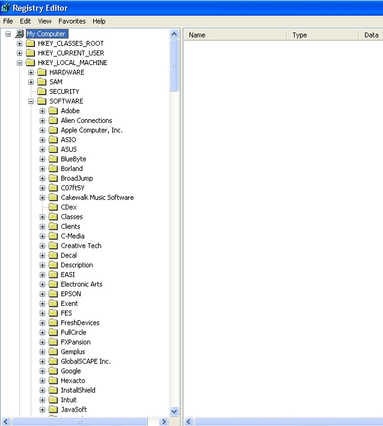Click the Google folder icon

point(53,371)
